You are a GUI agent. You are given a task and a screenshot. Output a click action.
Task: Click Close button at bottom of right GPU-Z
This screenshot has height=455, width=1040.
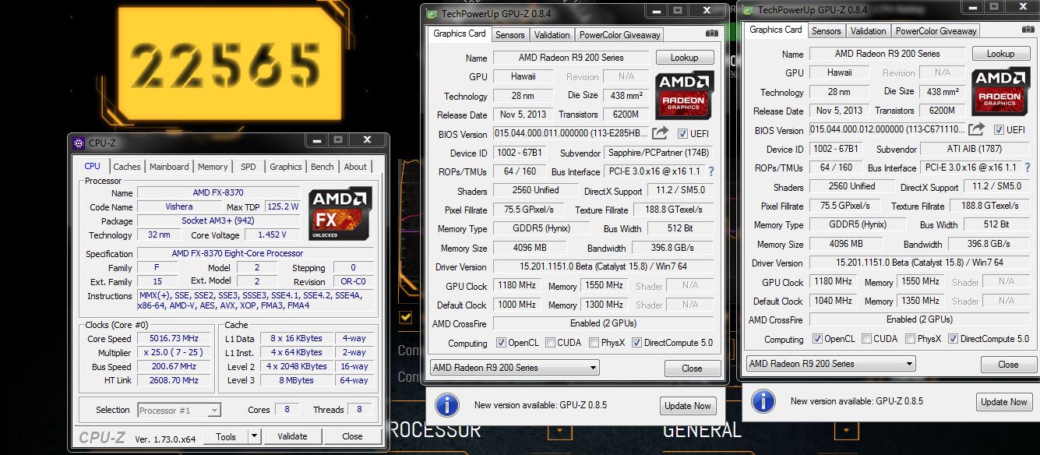pyautogui.click(x=1008, y=365)
